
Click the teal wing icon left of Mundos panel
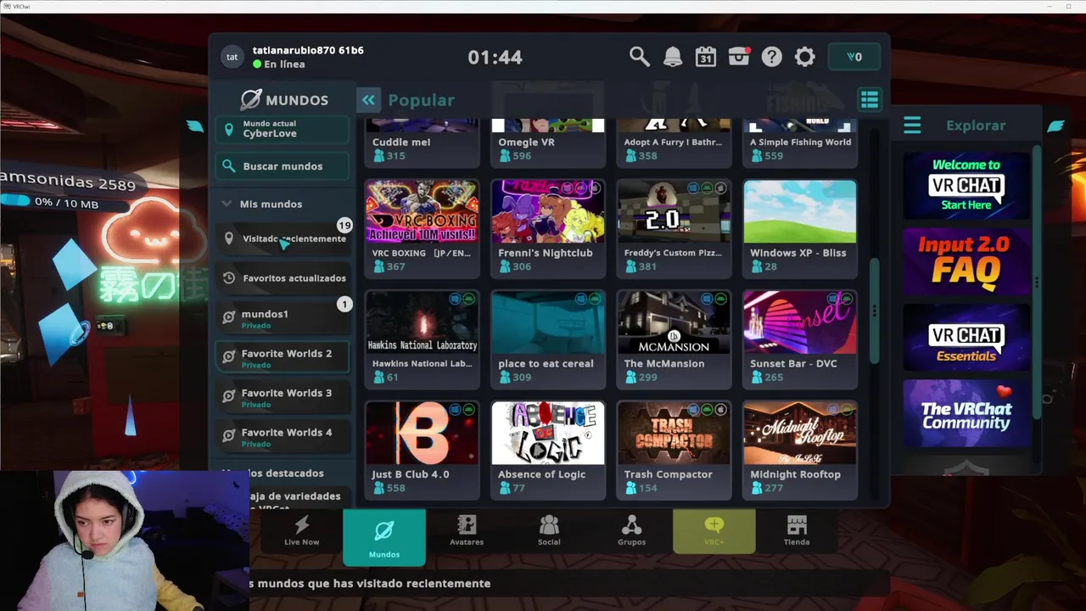point(195,126)
